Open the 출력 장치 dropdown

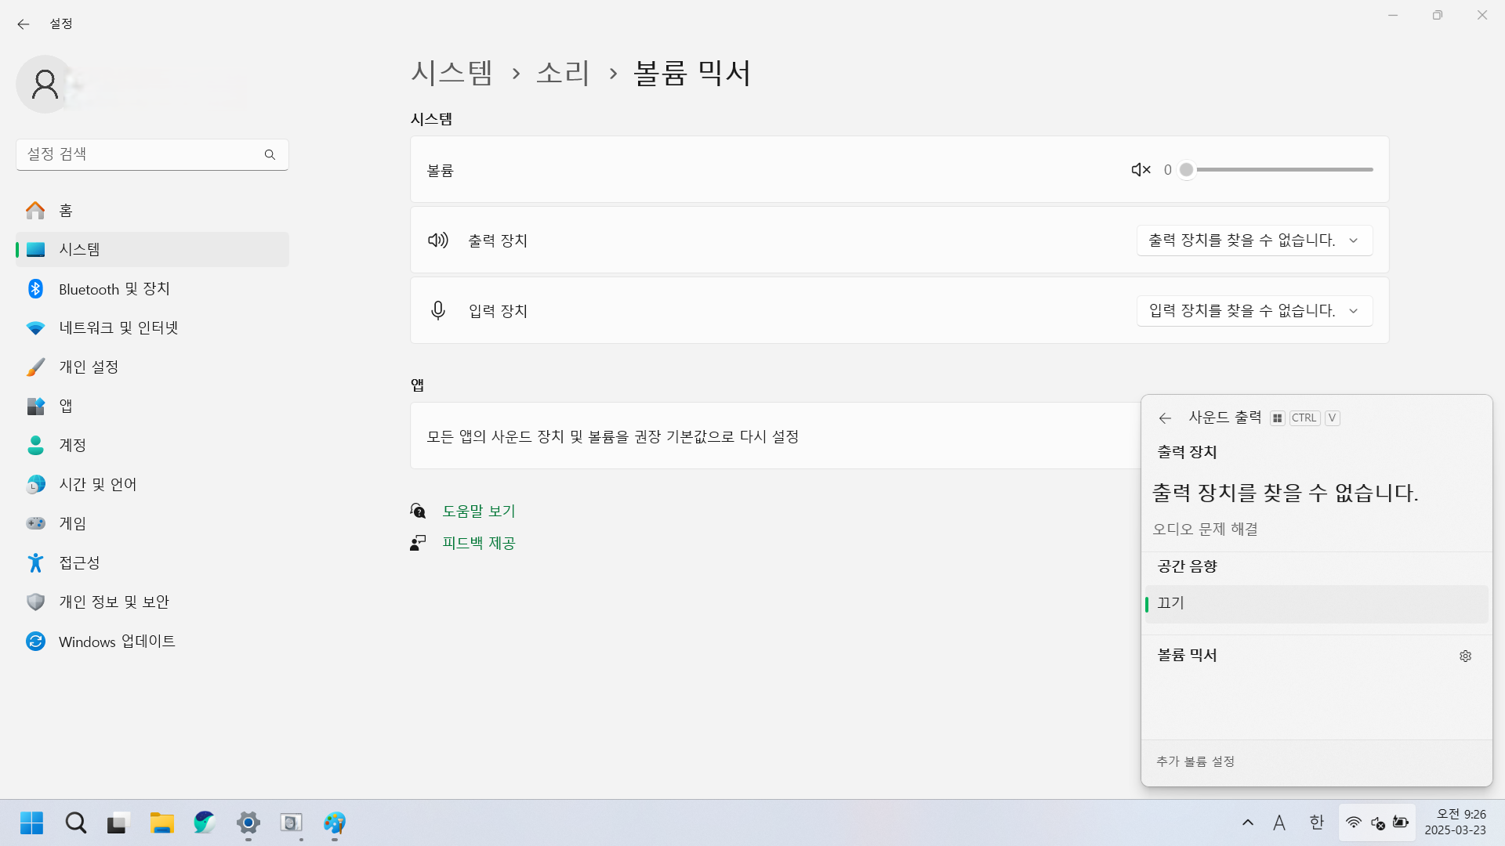tap(1254, 240)
